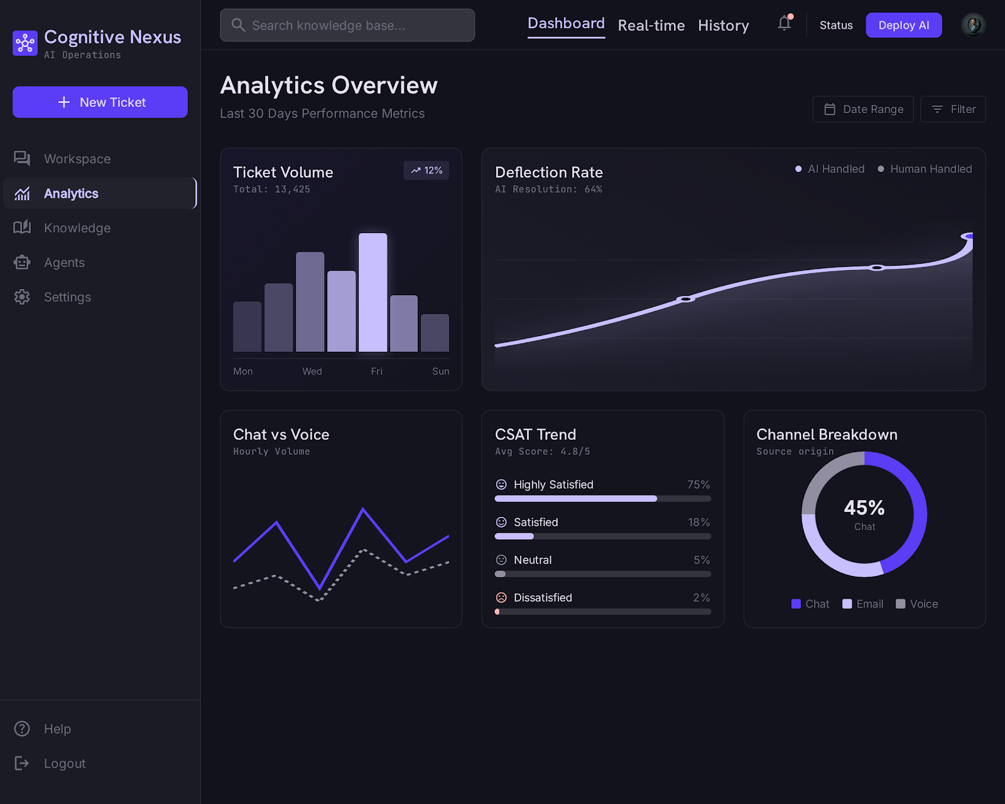The image size is (1005, 804).
Task: Click the Satisfied smiley icon
Action: pyautogui.click(x=501, y=522)
